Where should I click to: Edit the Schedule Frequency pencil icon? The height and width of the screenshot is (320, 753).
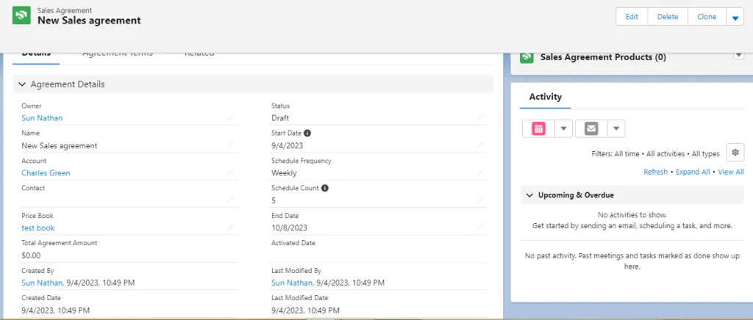point(480,172)
